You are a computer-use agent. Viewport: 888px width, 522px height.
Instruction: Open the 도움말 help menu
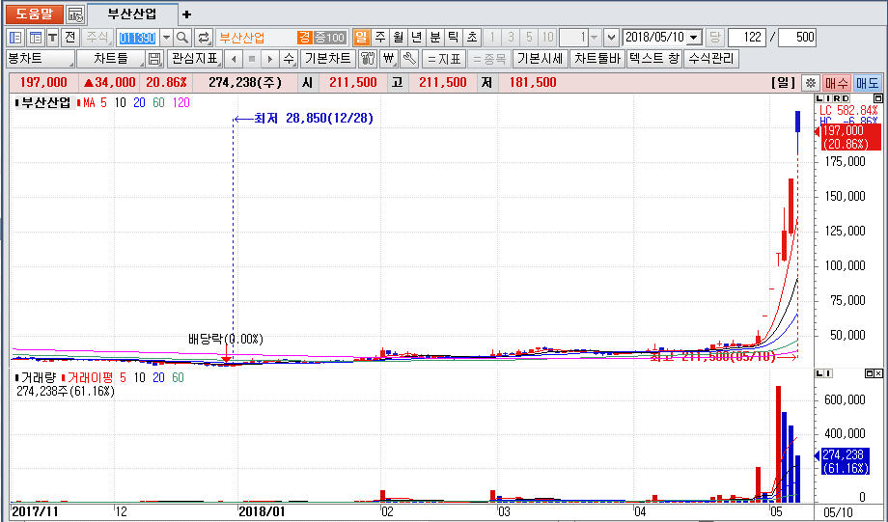33,14
